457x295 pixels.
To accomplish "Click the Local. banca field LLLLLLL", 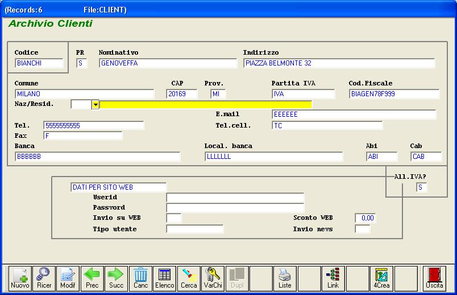I will (x=273, y=157).
